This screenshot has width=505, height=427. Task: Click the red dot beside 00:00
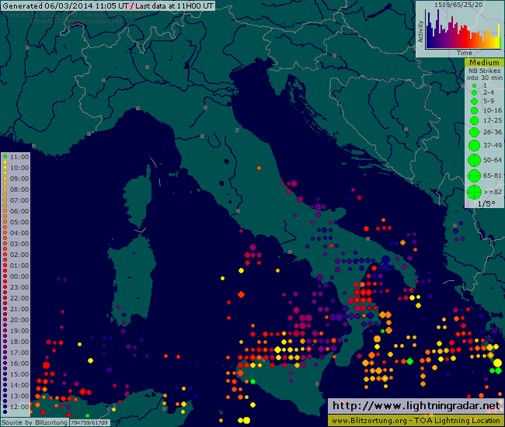[5, 276]
